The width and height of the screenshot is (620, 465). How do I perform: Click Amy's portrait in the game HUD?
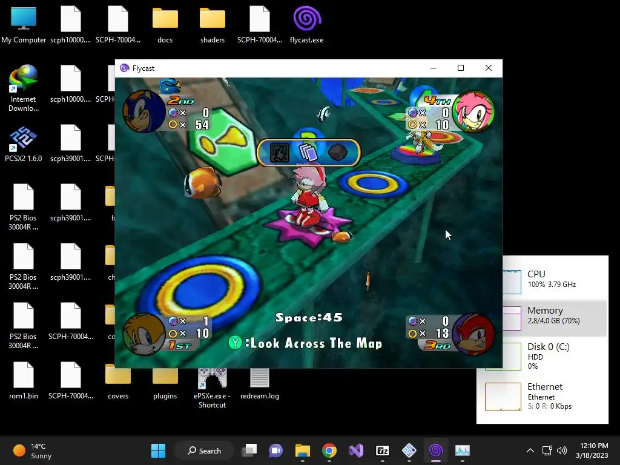tap(473, 111)
